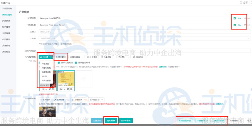Click the 上传图片 button
The height and width of the screenshot is (126, 252).
point(92,57)
